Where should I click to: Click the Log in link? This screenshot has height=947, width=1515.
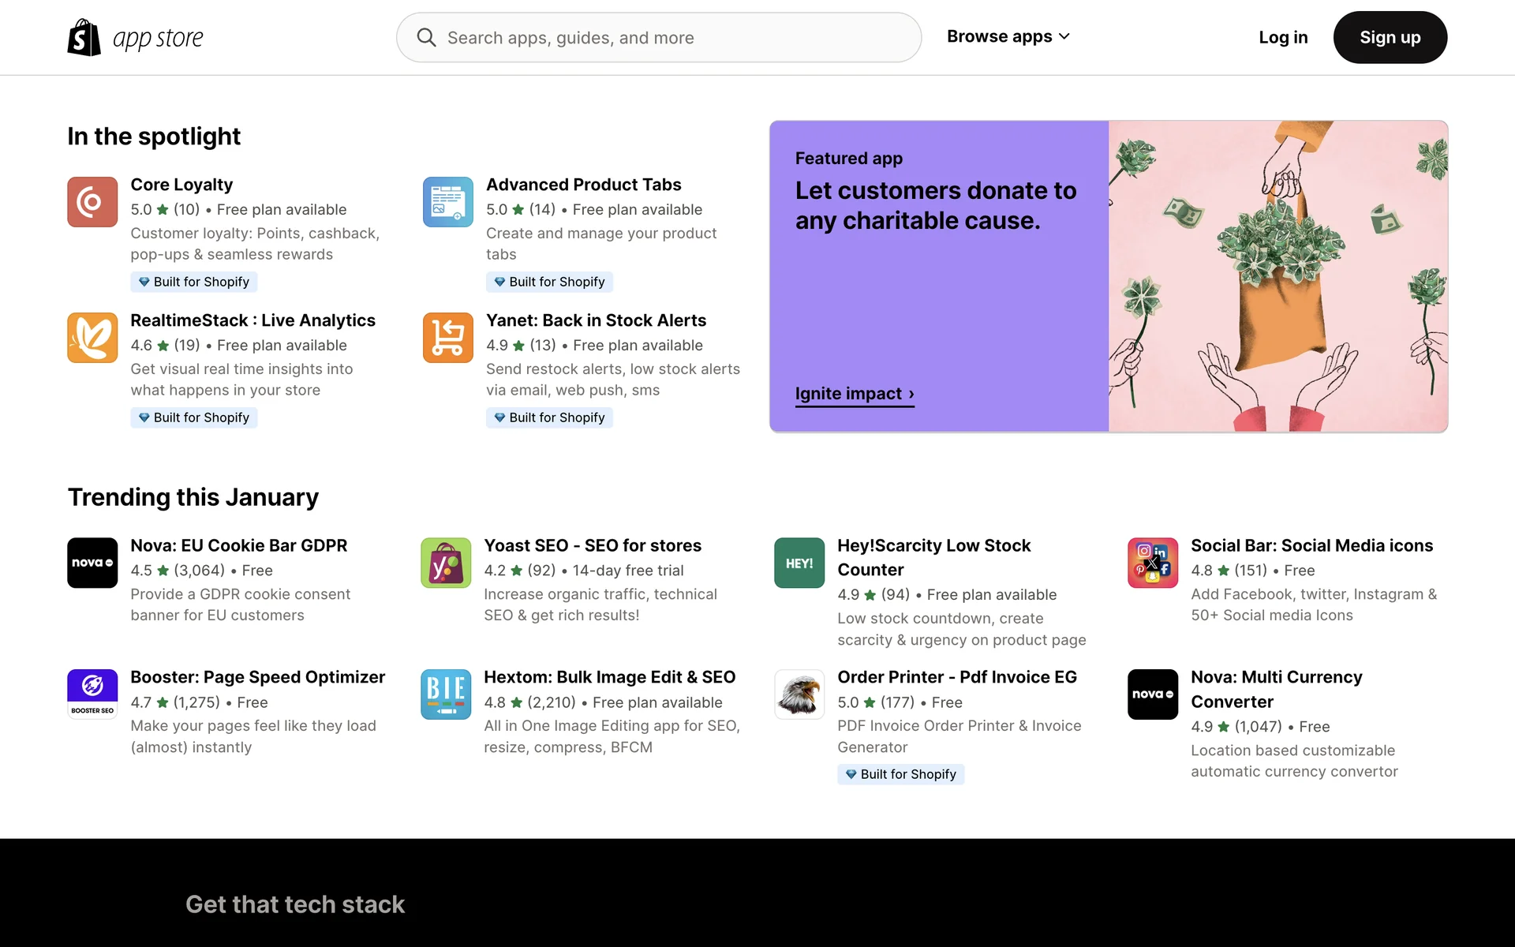coord(1283,37)
